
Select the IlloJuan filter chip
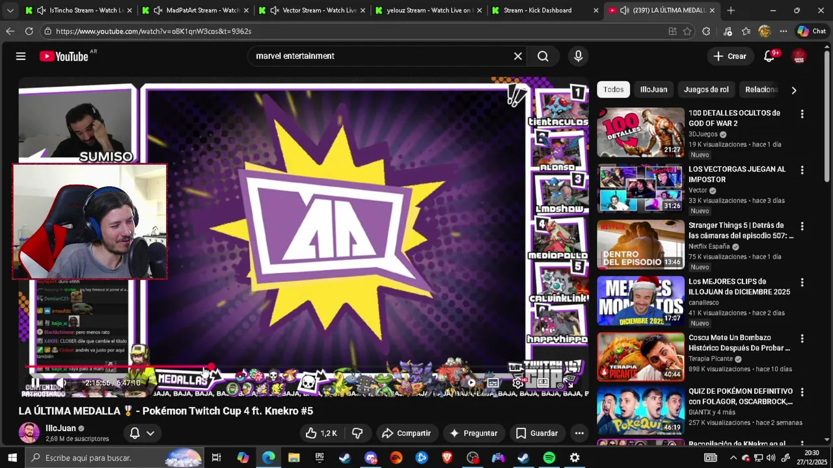(653, 90)
